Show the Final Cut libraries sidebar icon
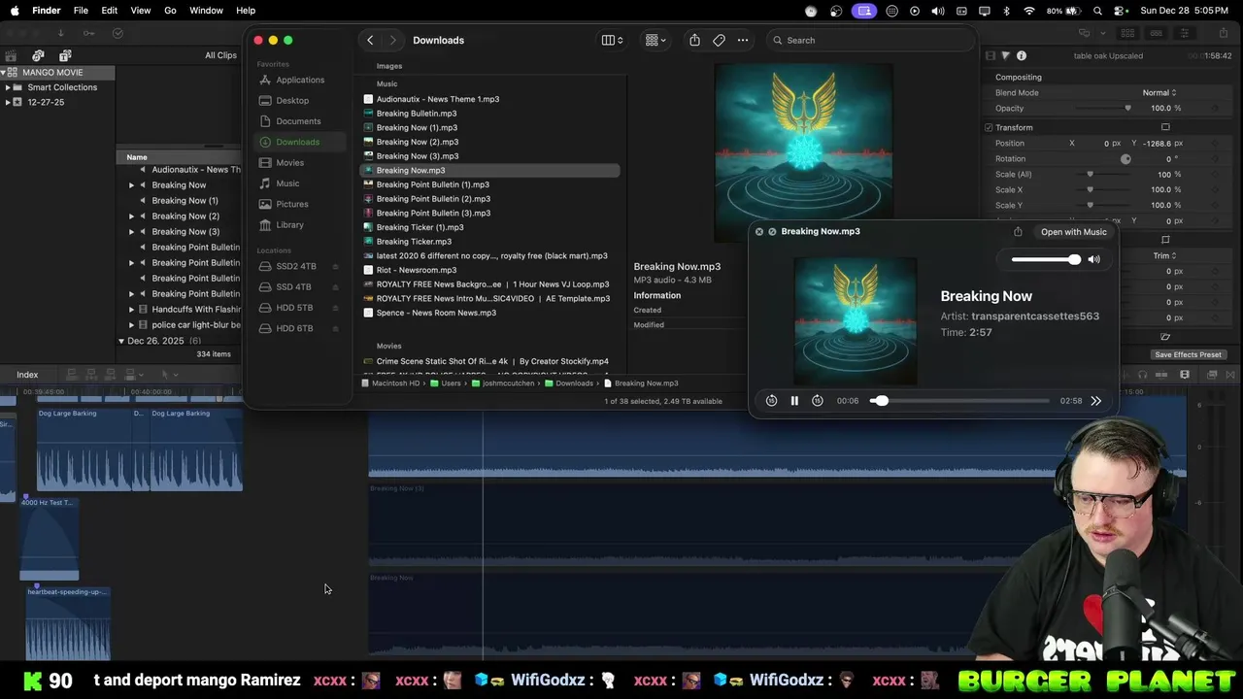The image size is (1243, 699). pyautogui.click(x=11, y=55)
